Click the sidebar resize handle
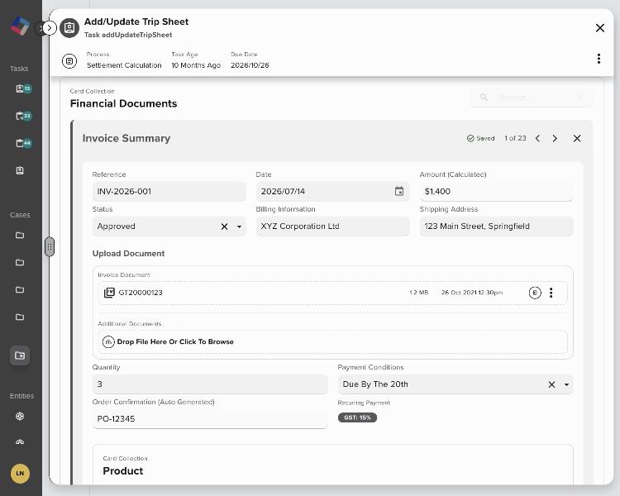The width and height of the screenshot is (620, 496). click(x=50, y=247)
